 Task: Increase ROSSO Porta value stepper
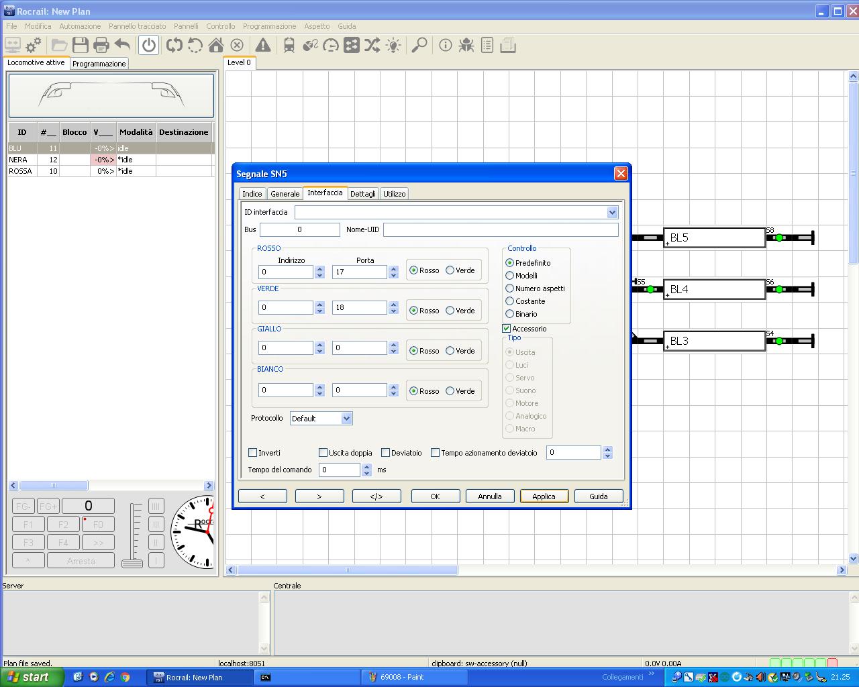point(394,268)
